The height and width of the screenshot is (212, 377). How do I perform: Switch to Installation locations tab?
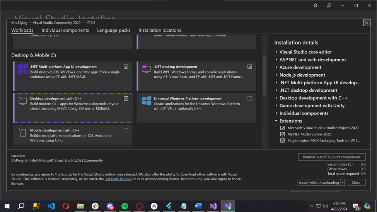click(x=160, y=30)
